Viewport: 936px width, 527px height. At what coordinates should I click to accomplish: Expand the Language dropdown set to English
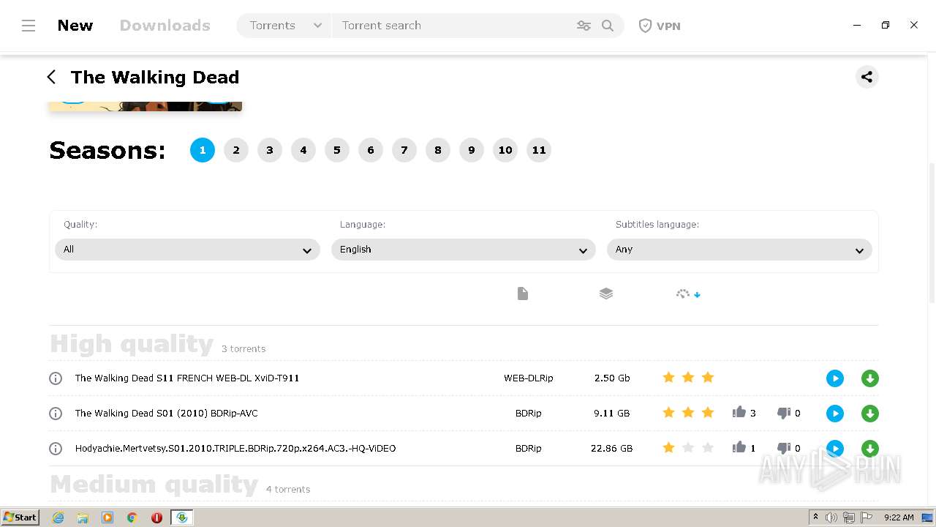point(464,250)
